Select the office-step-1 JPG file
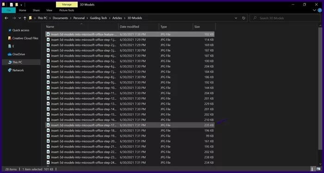The width and height of the screenshot is (324, 173). tap(130, 40)
